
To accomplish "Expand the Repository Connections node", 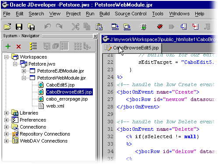I will coord(6,134).
